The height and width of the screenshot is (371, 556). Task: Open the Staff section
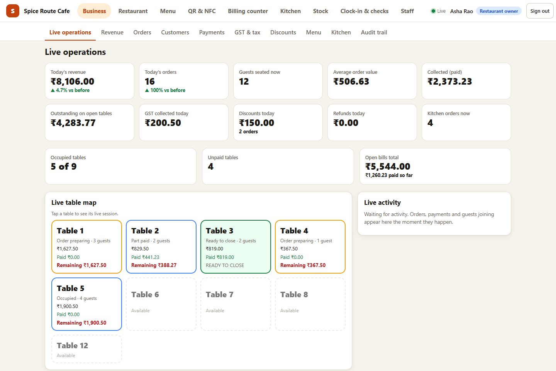[x=407, y=11]
